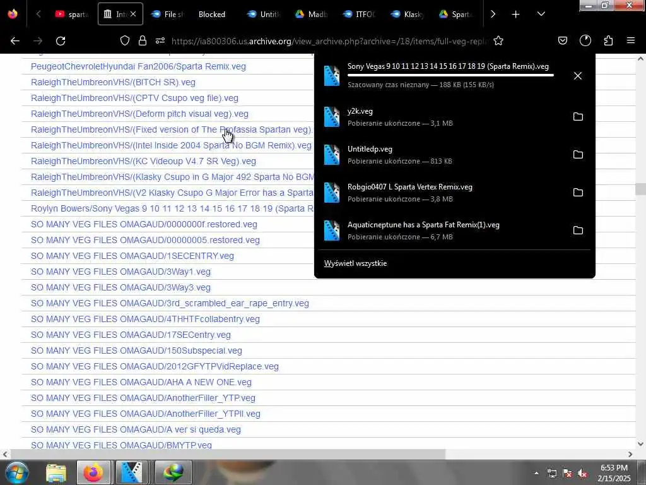Open folder for Aquaticneptune Sparta Fat Remix(1).veg
Viewport: 646px width, 485px height.
coord(578,231)
